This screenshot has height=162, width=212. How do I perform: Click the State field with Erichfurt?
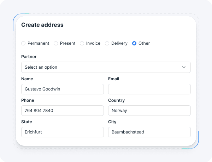(63, 132)
